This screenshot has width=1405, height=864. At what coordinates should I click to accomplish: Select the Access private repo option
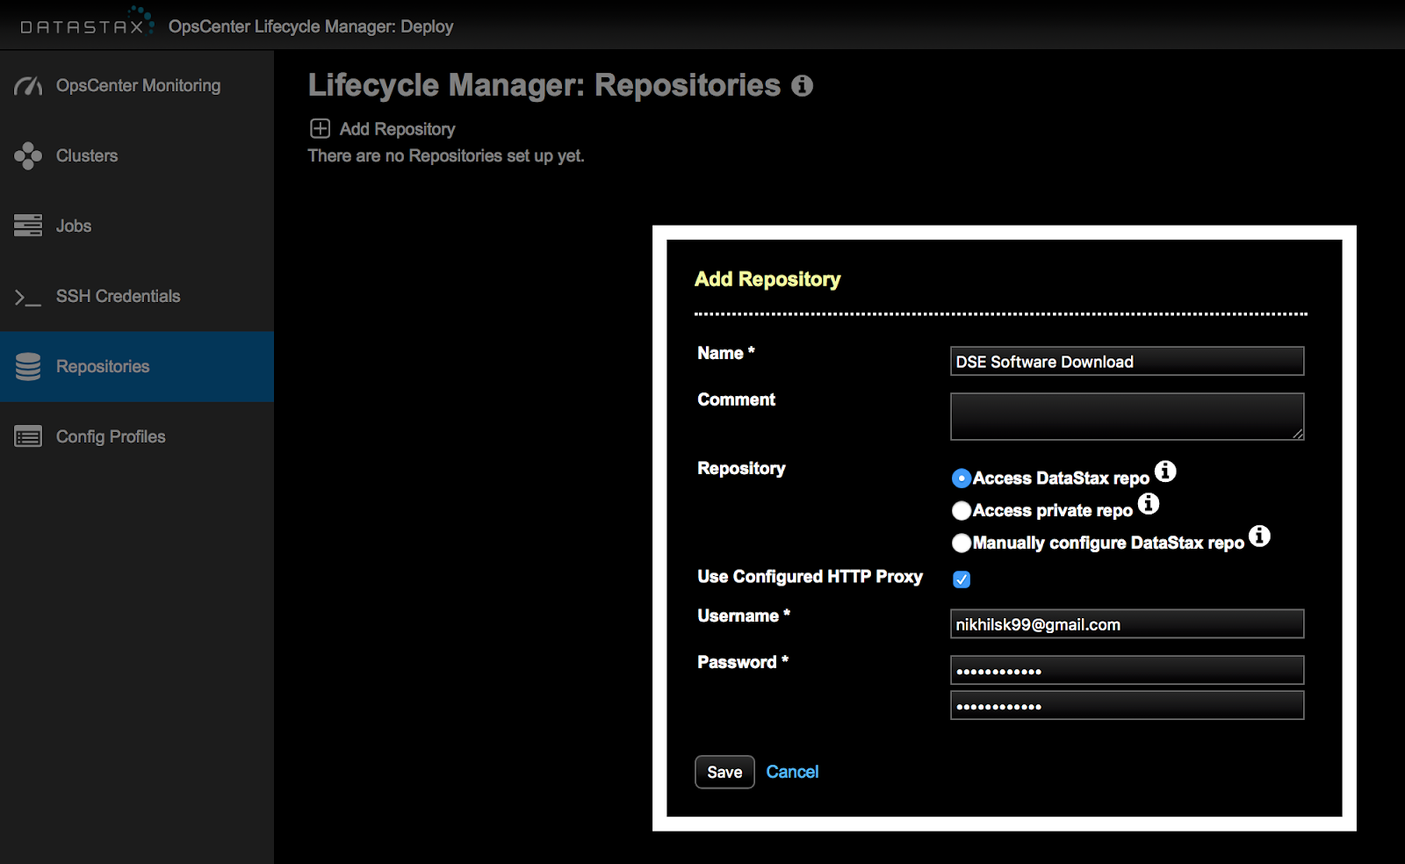(962, 511)
